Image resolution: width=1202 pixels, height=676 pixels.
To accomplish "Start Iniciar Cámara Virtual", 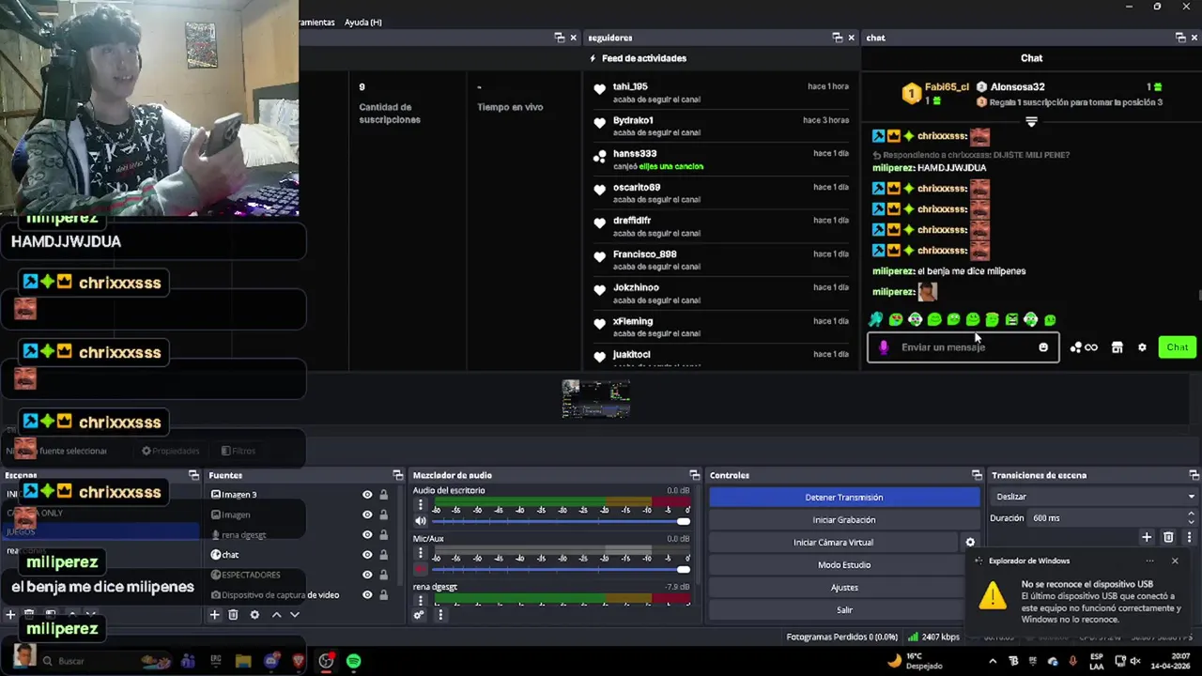I will click(x=833, y=543).
